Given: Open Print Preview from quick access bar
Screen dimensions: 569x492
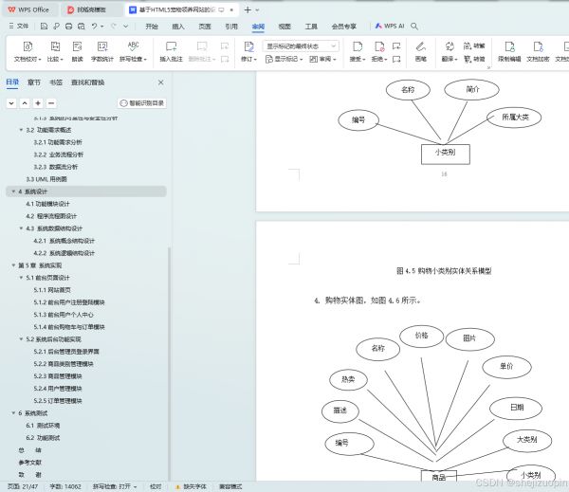Looking at the screenshot, I should (x=82, y=27).
